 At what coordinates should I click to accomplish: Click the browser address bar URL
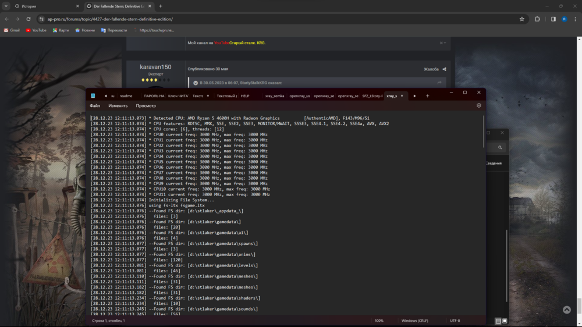click(x=110, y=19)
